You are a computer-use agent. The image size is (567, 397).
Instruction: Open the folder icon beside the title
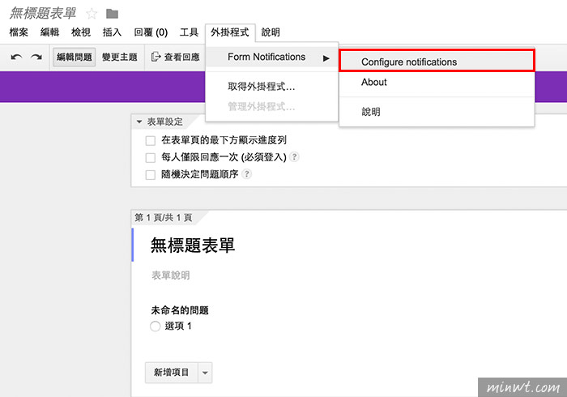[x=112, y=14]
